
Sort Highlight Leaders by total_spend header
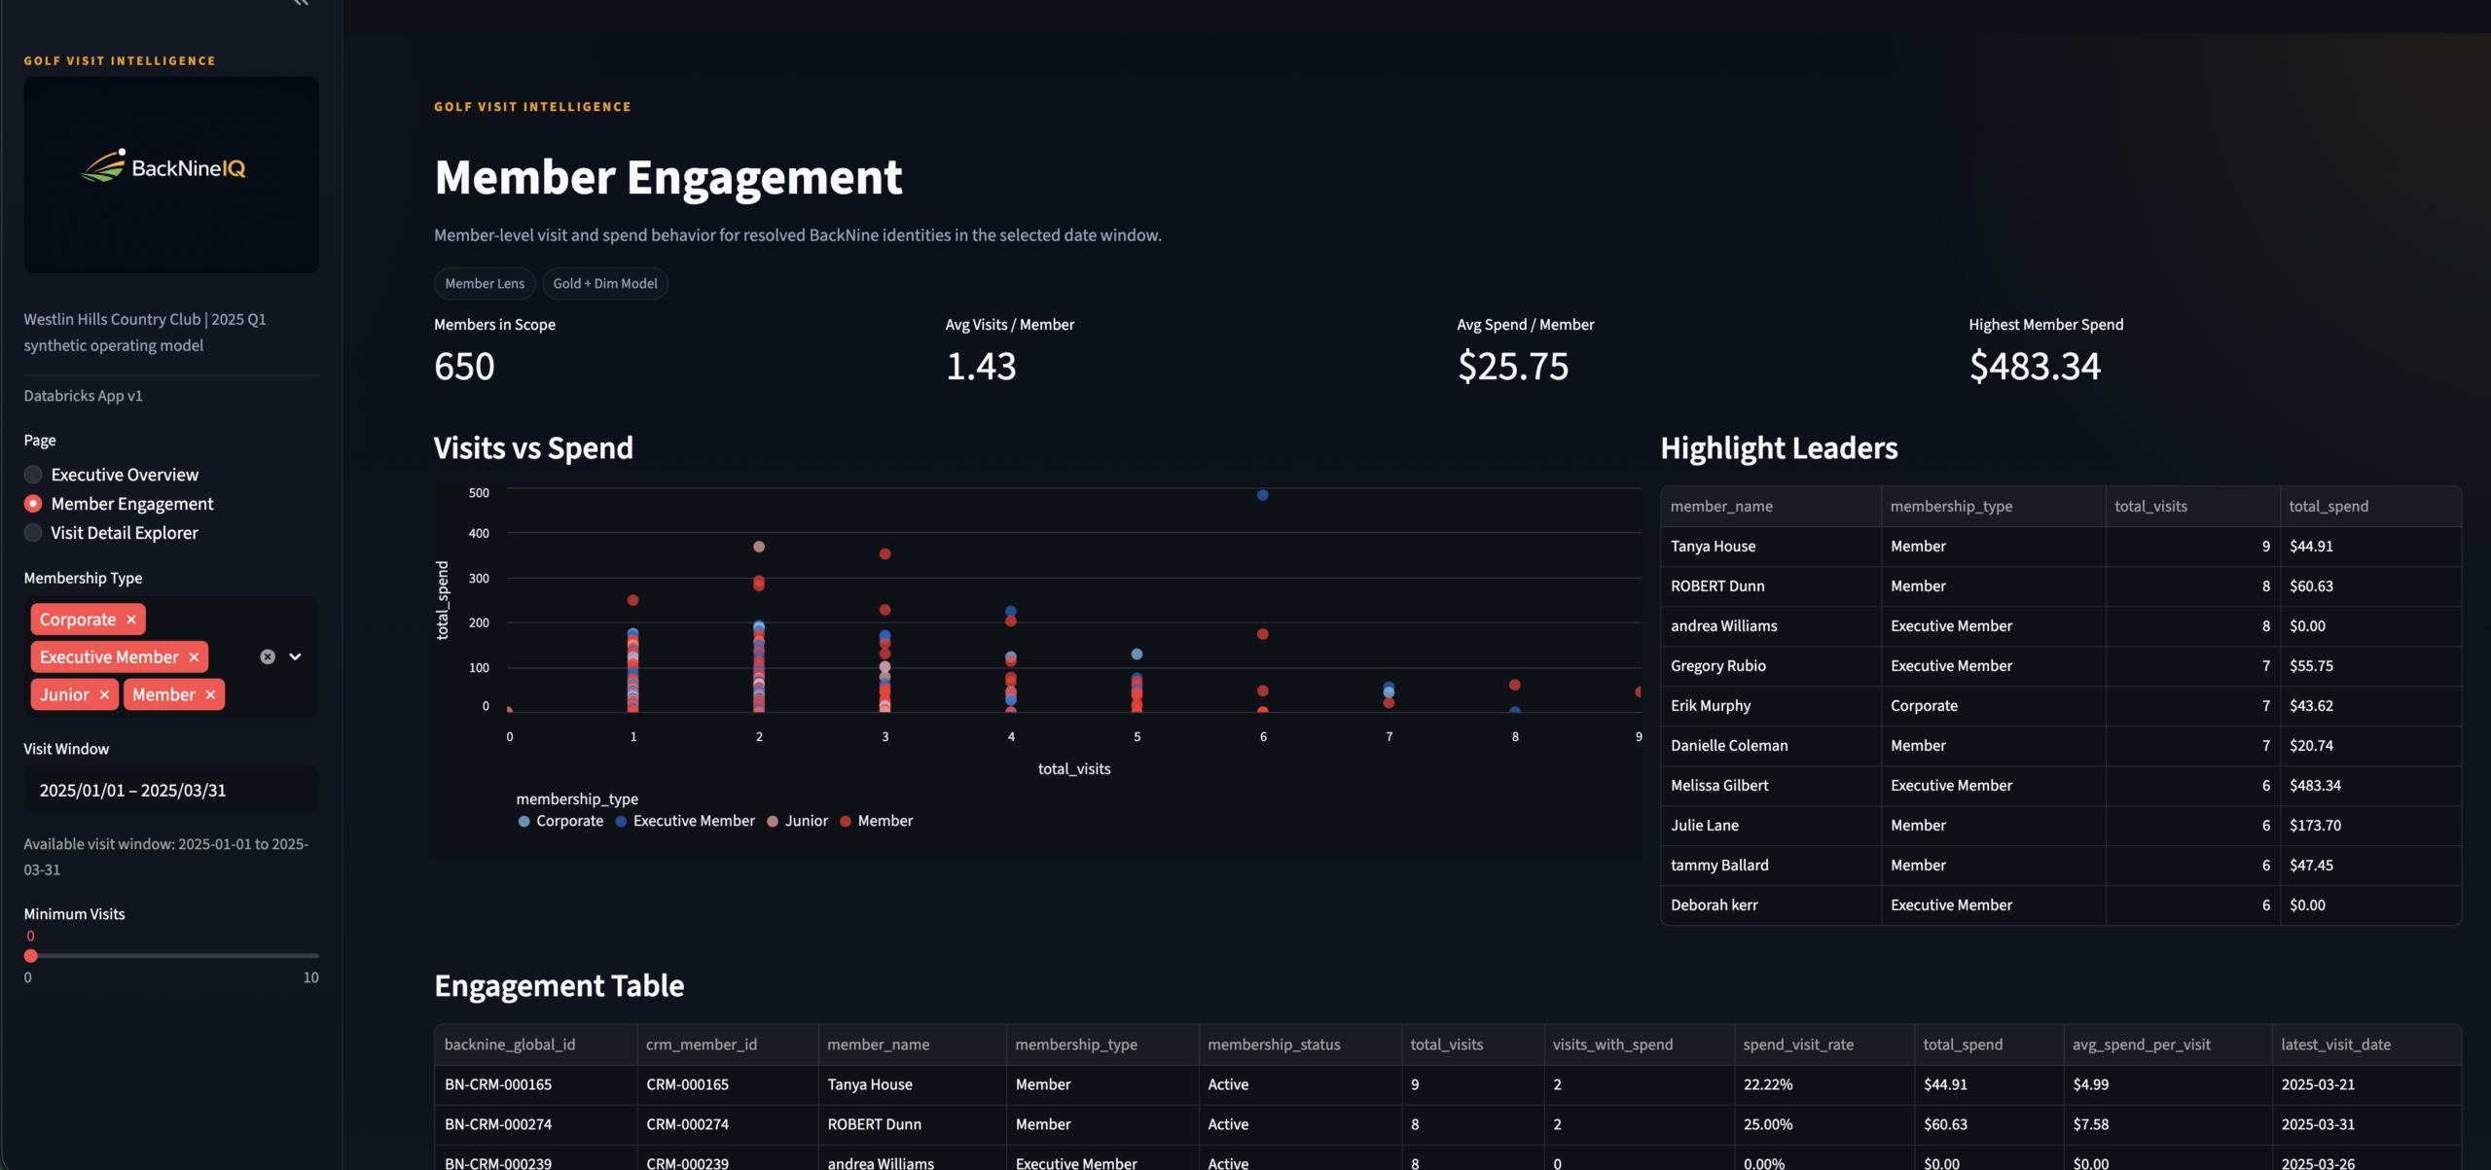click(x=2328, y=507)
